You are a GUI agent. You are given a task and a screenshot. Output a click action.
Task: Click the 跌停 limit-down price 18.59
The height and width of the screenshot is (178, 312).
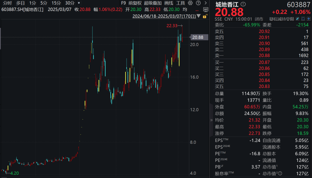303,133
